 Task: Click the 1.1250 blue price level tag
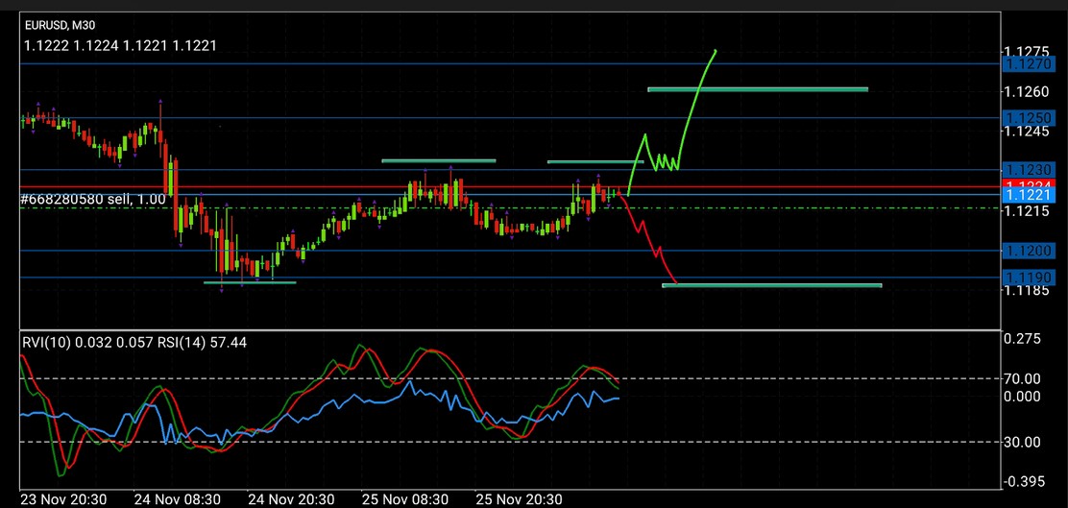(x=1029, y=117)
